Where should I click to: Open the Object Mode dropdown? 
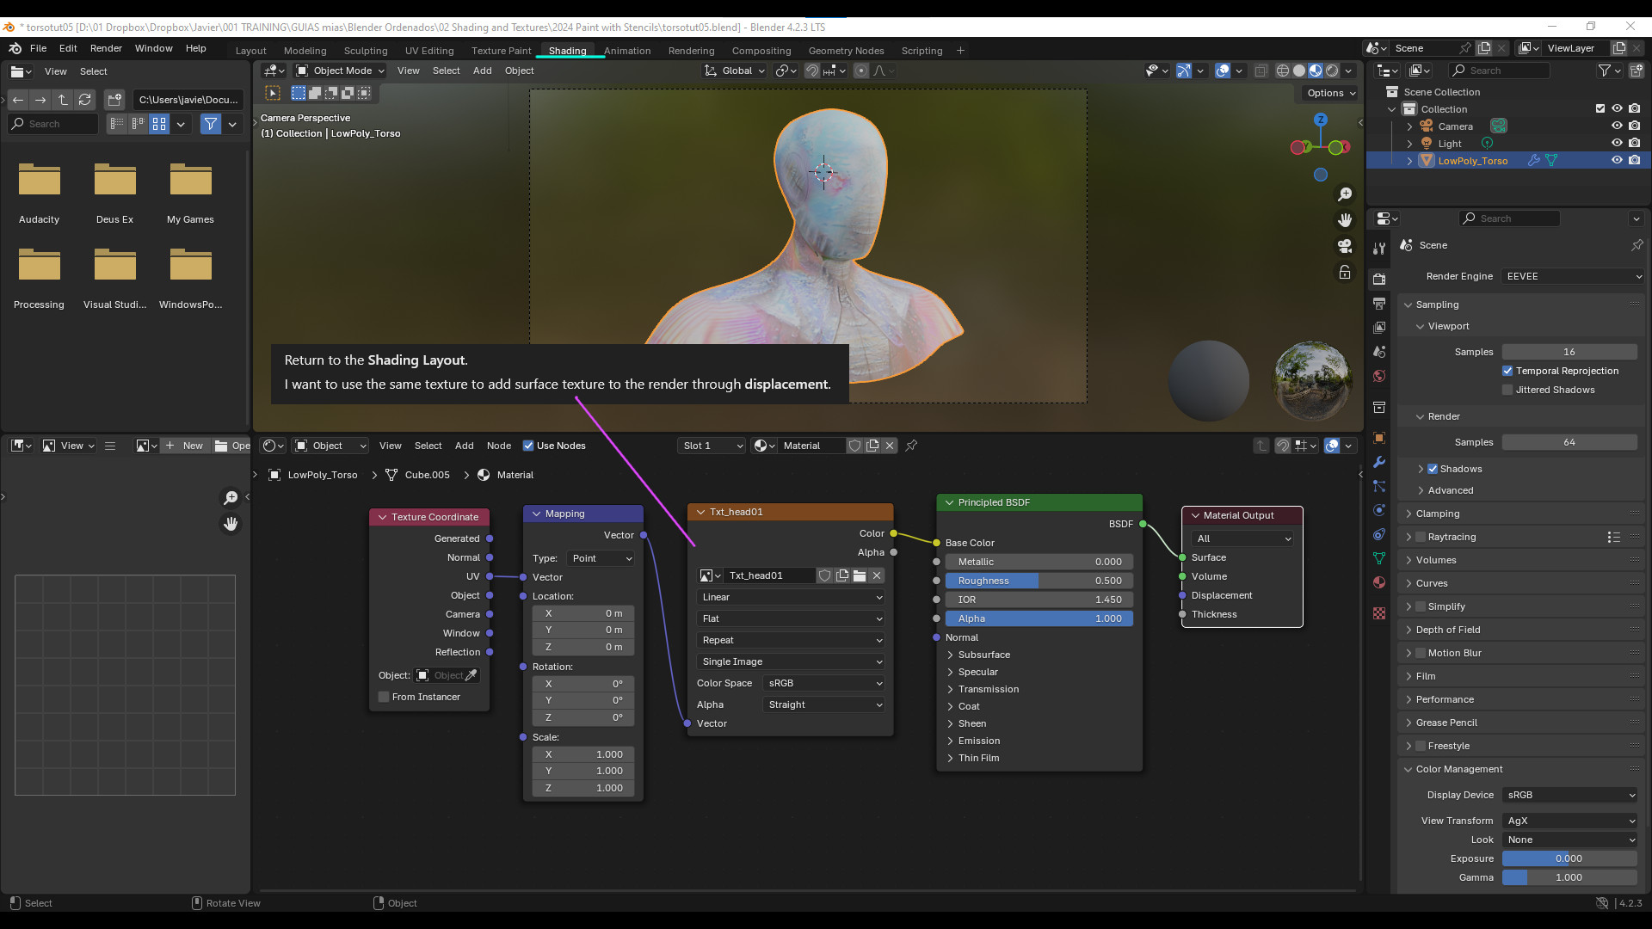(x=340, y=71)
